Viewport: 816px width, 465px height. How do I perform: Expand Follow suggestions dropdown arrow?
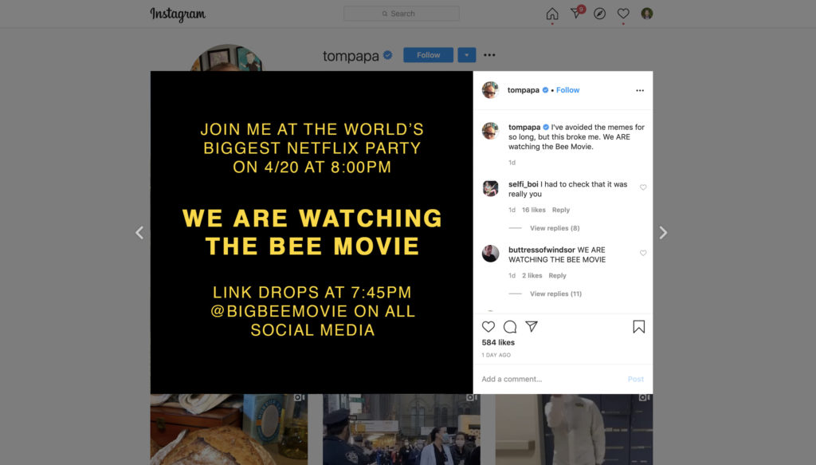467,55
